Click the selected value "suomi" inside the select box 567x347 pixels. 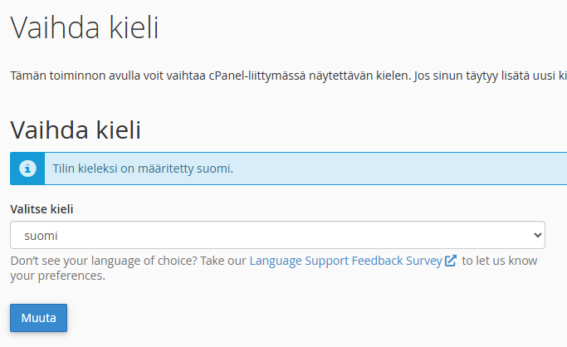(x=41, y=235)
